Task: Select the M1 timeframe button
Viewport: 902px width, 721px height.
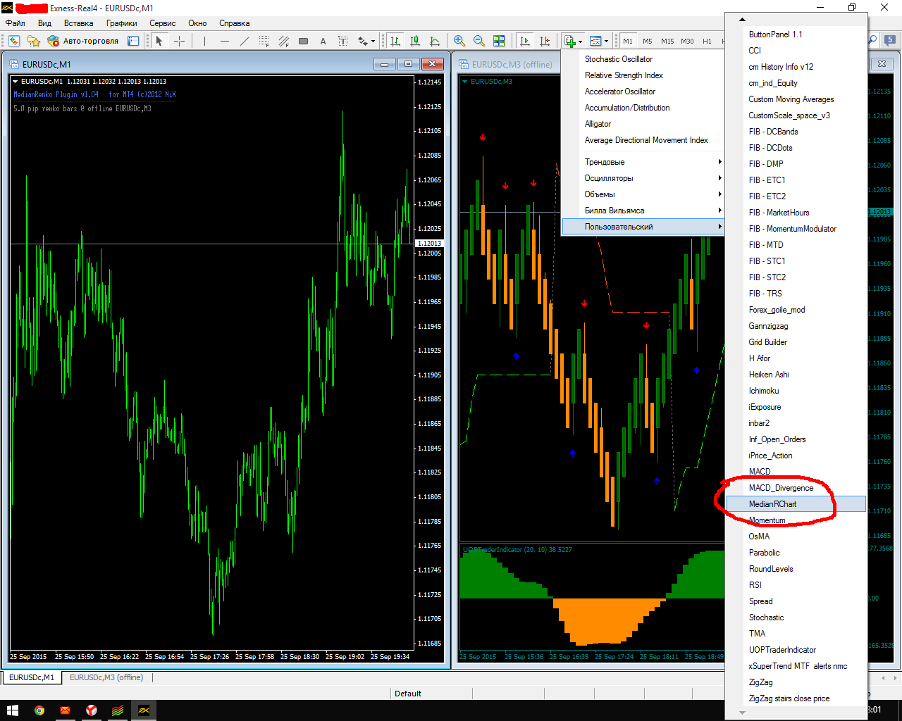Action: pos(628,41)
